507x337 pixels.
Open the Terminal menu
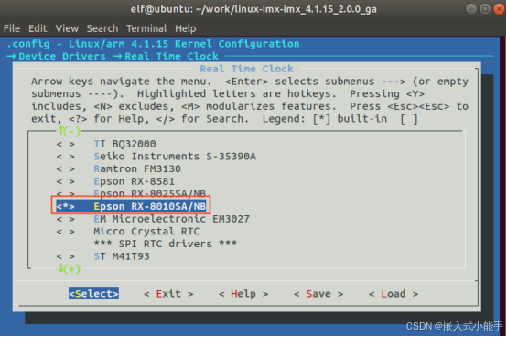coord(146,28)
